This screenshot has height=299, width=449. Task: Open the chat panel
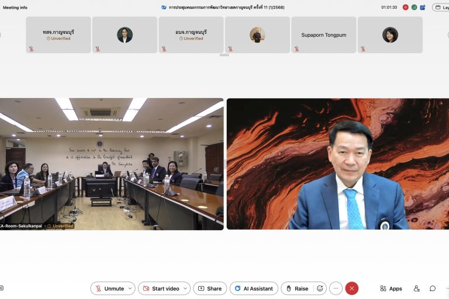coord(433,288)
